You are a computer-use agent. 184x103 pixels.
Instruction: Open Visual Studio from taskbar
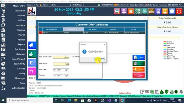point(109,100)
